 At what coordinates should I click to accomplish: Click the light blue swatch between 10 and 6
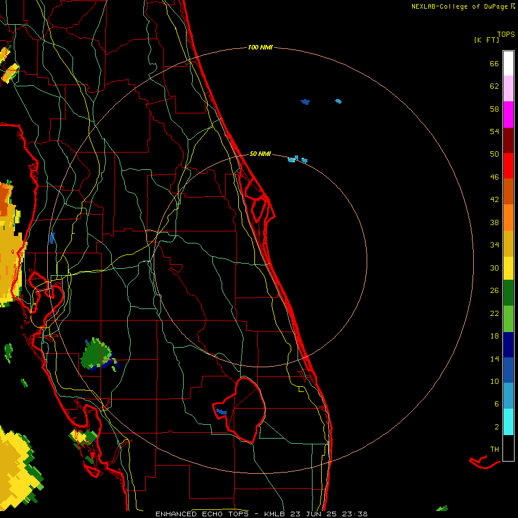click(x=508, y=396)
